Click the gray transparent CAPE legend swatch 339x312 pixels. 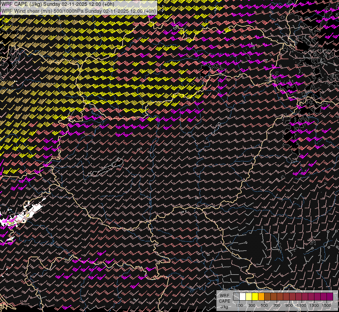236,296
